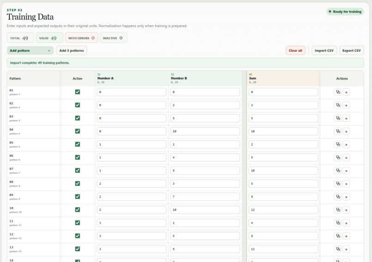
Task: Click the INACTIVE 0 counter
Action: click(113, 38)
